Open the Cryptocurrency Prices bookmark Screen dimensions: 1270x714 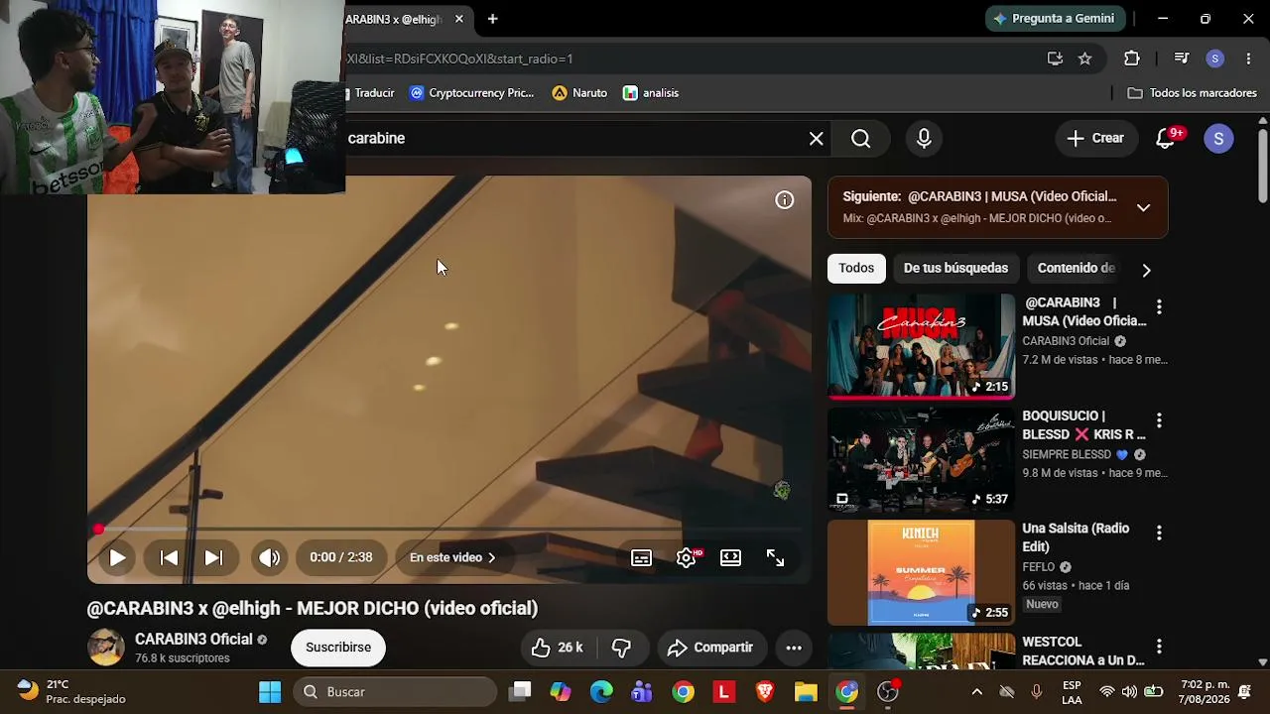pos(472,93)
